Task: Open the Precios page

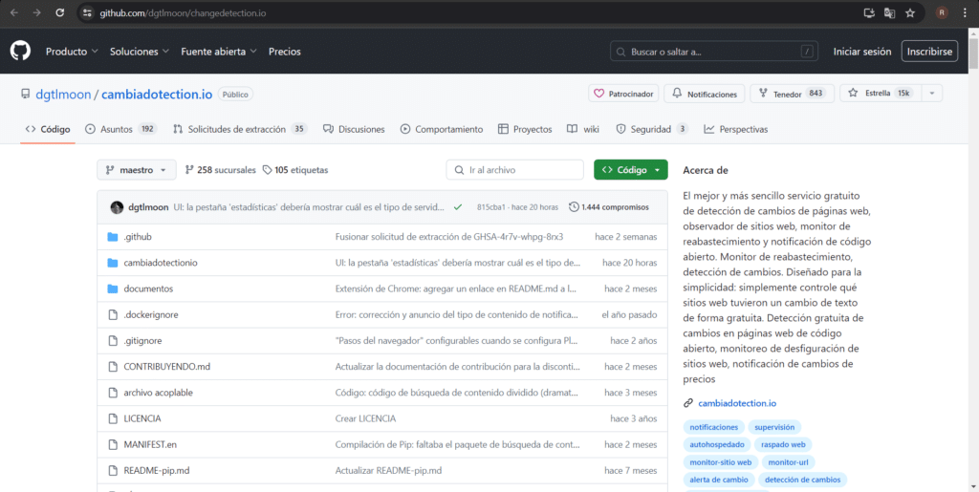Action: (285, 52)
